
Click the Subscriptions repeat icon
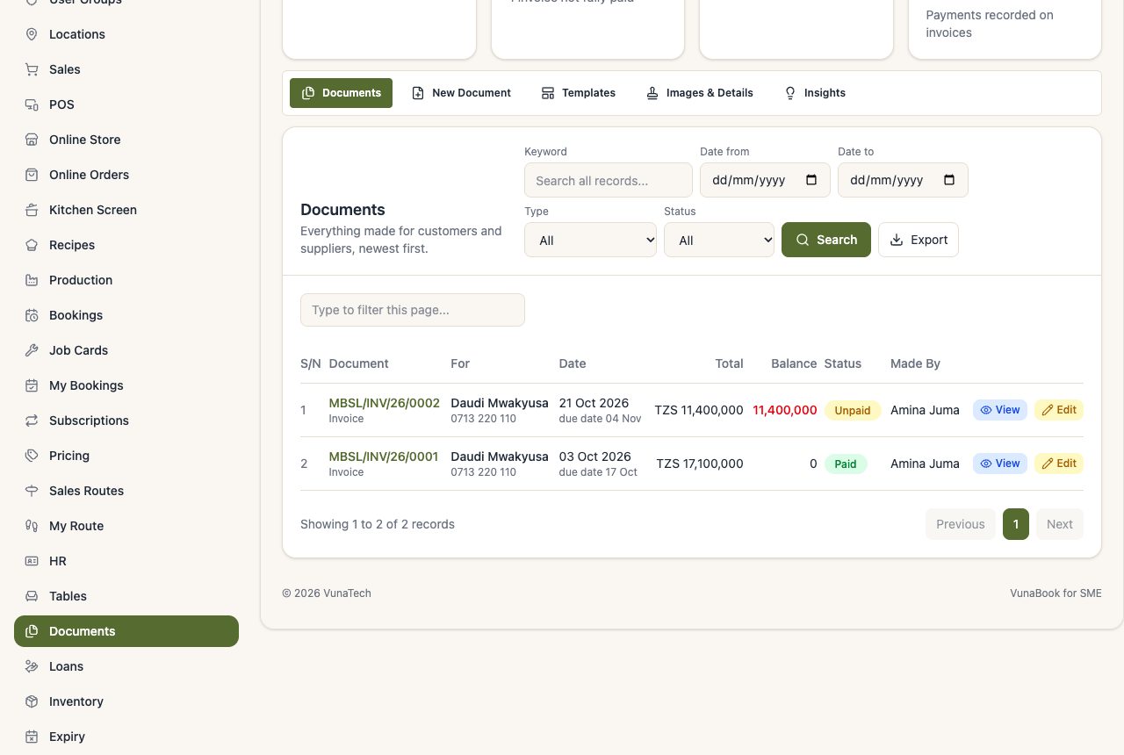(x=32, y=421)
